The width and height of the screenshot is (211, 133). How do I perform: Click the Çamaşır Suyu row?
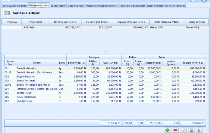pyautogui.click(x=36, y=101)
